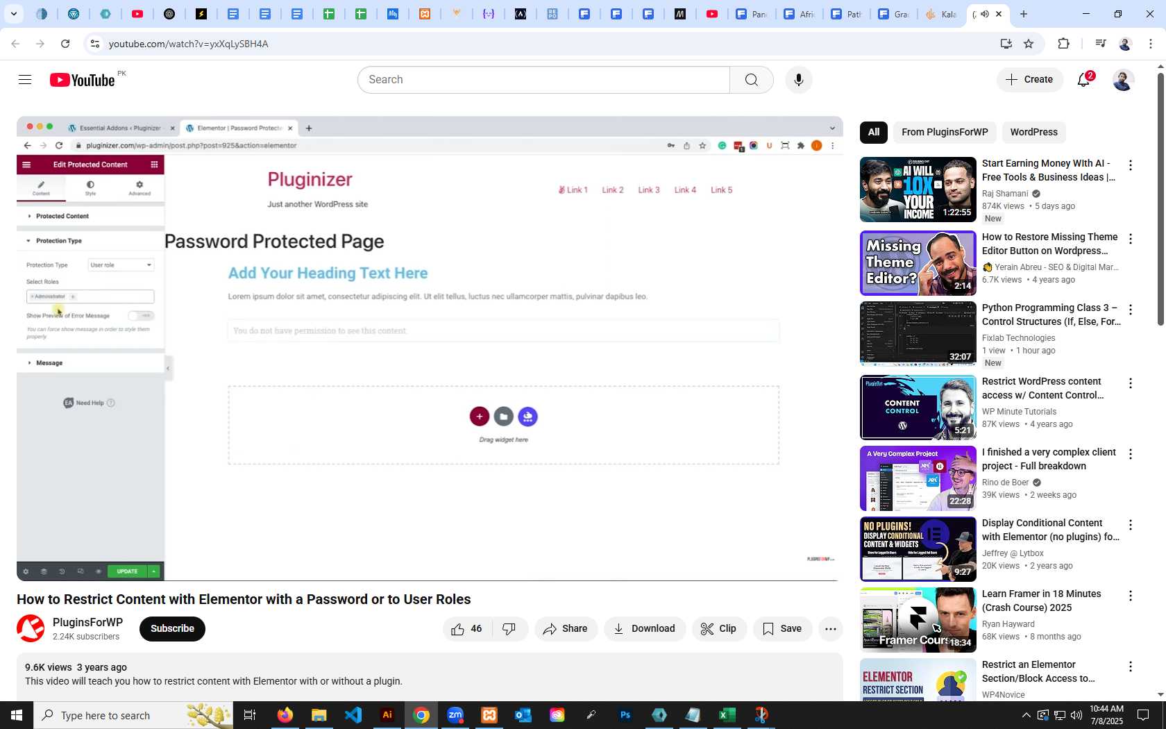Image resolution: width=1166 pixels, height=729 pixels.
Task: Click the Share button
Action: coord(566,629)
